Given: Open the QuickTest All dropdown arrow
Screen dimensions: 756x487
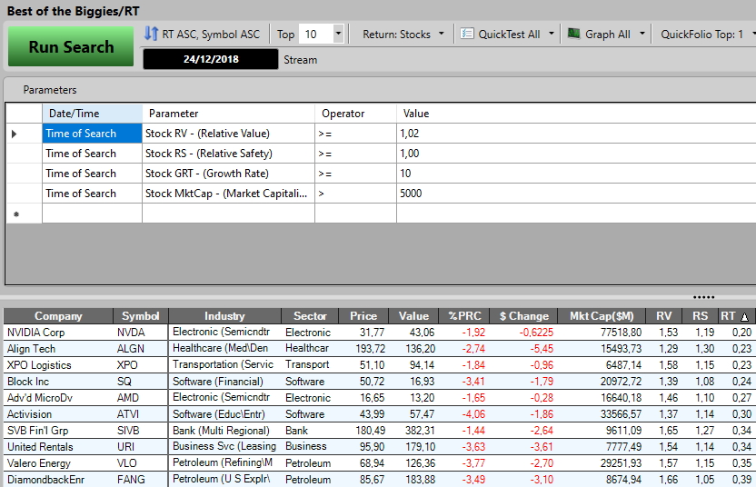Looking at the screenshot, I should coord(551,34).
